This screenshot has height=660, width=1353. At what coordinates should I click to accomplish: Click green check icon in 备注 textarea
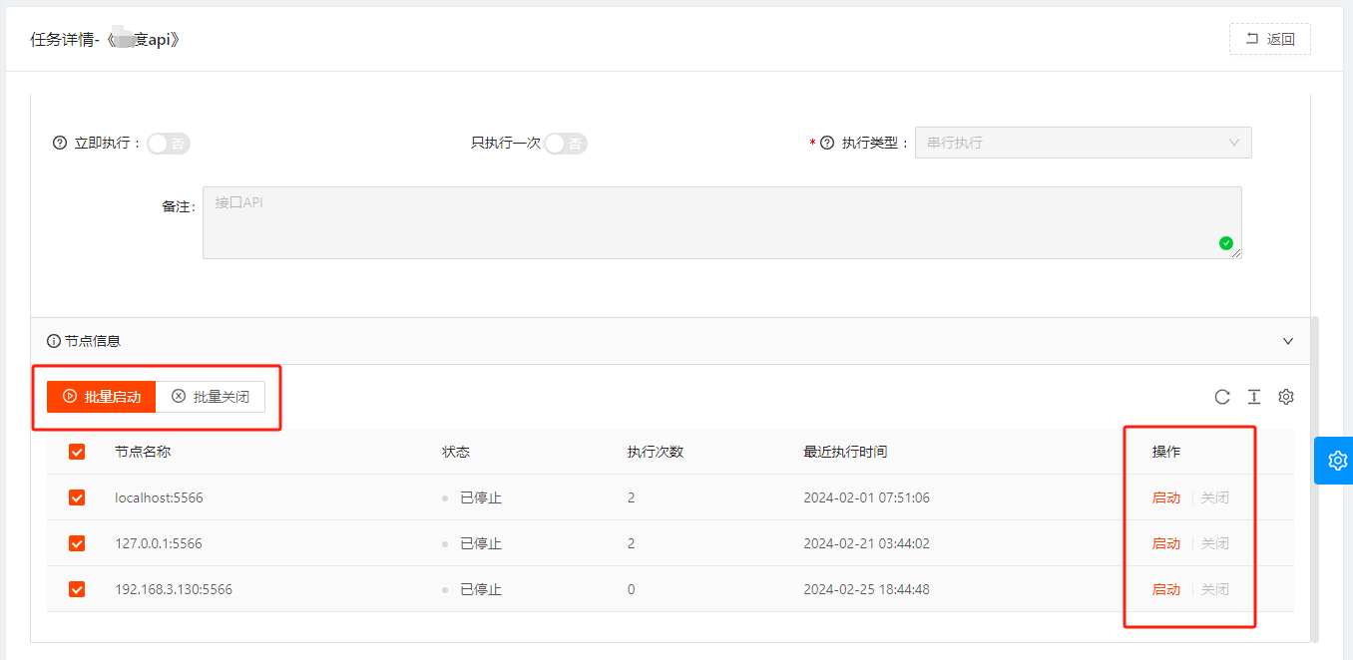pyautogui.click(x=1226, y=243)
